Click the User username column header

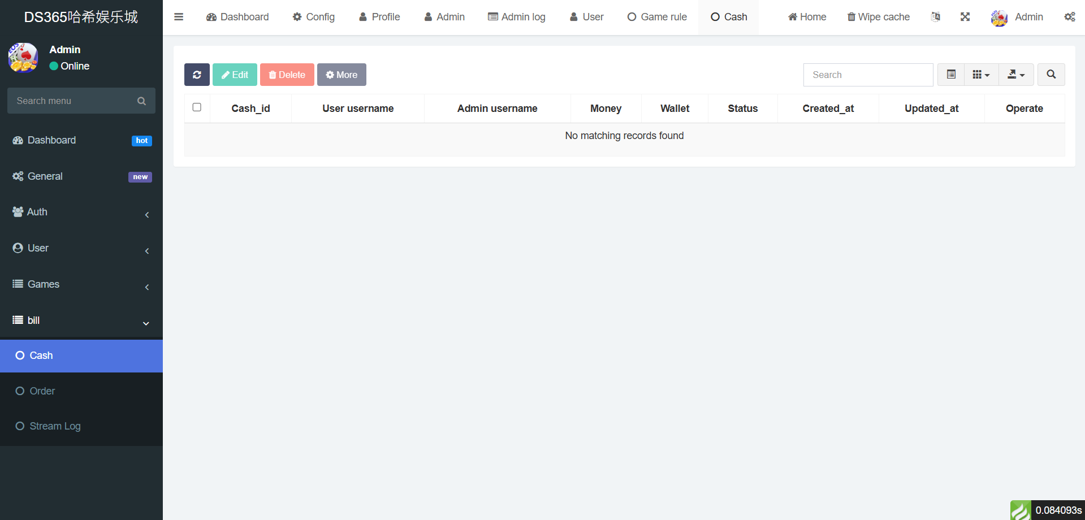pos(358,109)
